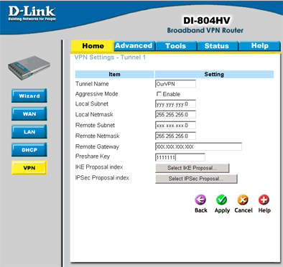This screenshot has height=267, width=283.
Task: Switch to the Home tab
Action: point(93,46)
